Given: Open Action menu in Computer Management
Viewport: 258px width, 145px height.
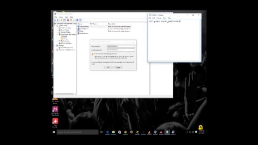Looking at the screenshot, I should tap(61, 17).
